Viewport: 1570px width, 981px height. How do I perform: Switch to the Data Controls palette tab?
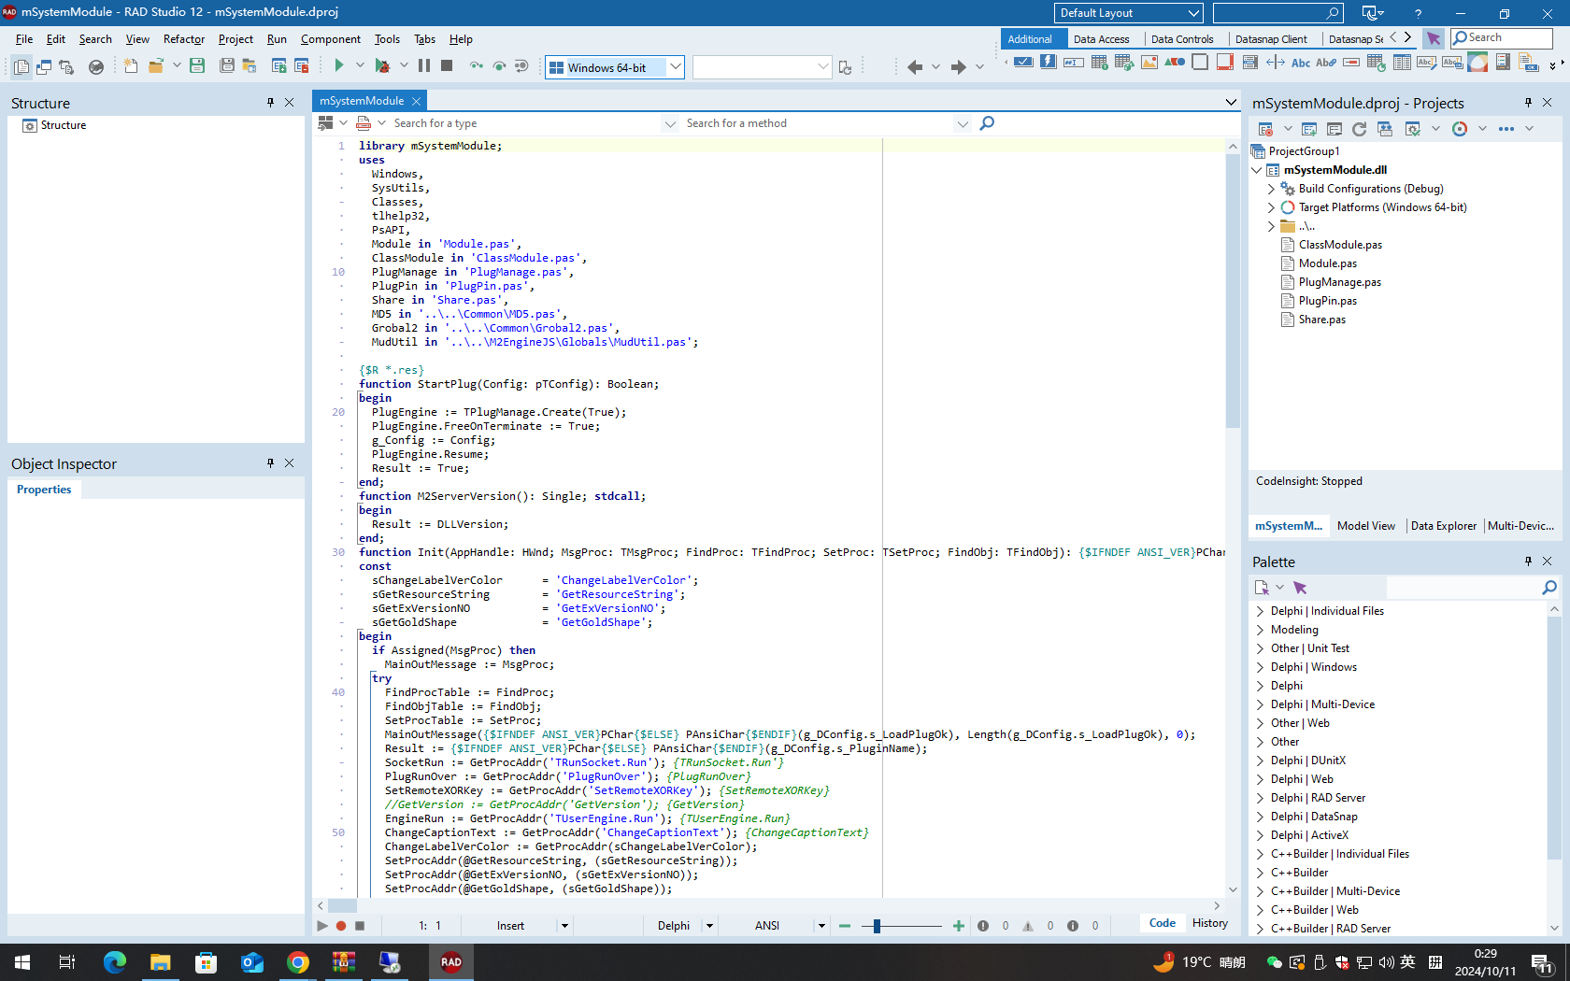(x=1182, y=39)
